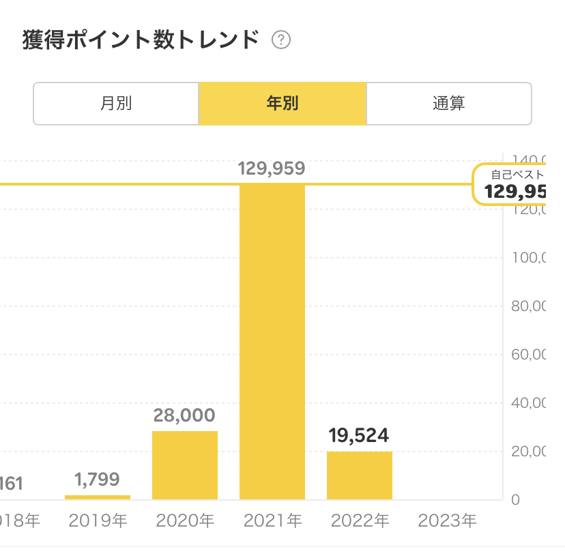Click the 28,000 value label
This screenshot has height=558, width=565.
click(x=184, y=415)
